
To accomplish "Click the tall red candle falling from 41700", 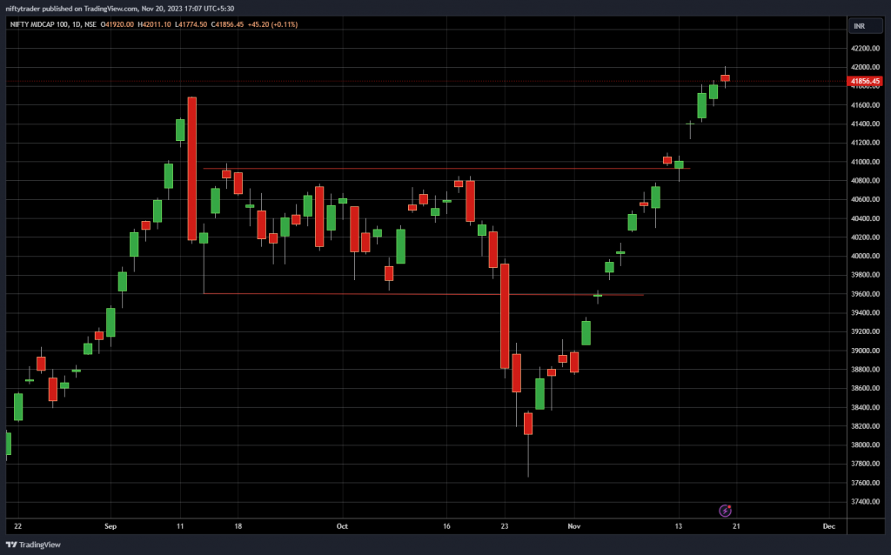I will (x=192, y=169).
